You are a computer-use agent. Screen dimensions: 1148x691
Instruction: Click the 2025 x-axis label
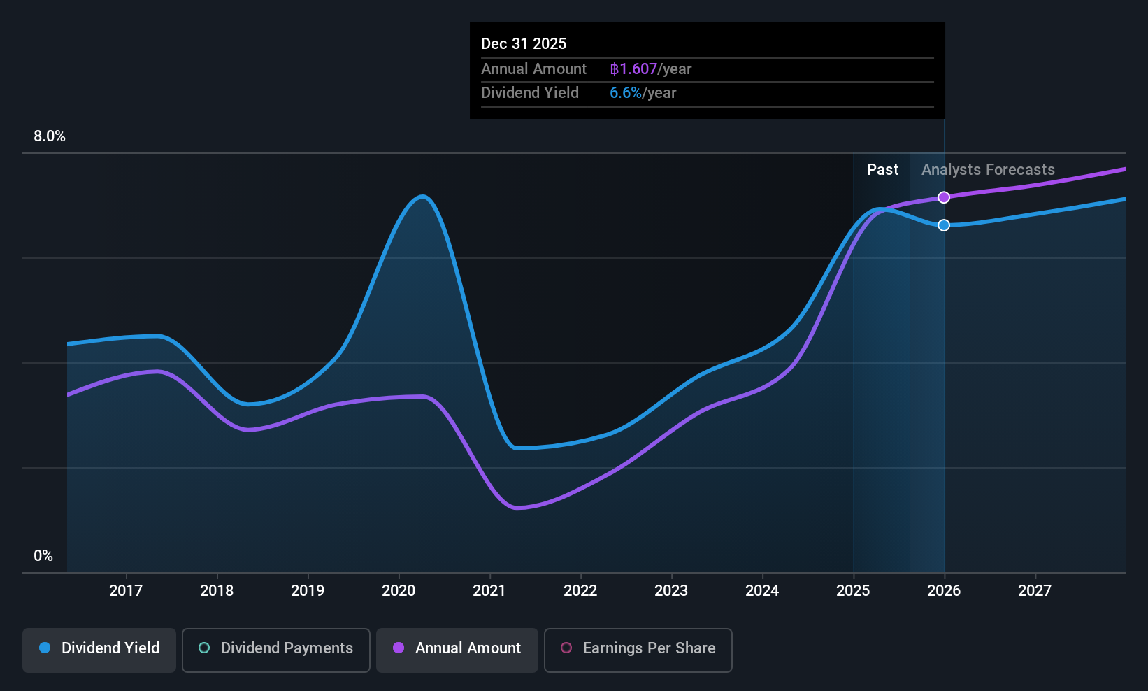coord(853,590)
